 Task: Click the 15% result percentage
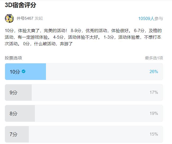[x=154, y=134]
